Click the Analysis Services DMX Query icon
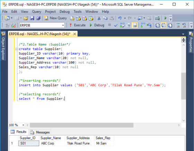The height and width of the screenshot is (151, 194). click(85, 18)
